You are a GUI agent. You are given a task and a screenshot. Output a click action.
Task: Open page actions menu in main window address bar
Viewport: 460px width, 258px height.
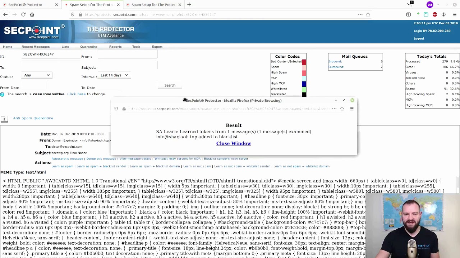coord(360,14)
